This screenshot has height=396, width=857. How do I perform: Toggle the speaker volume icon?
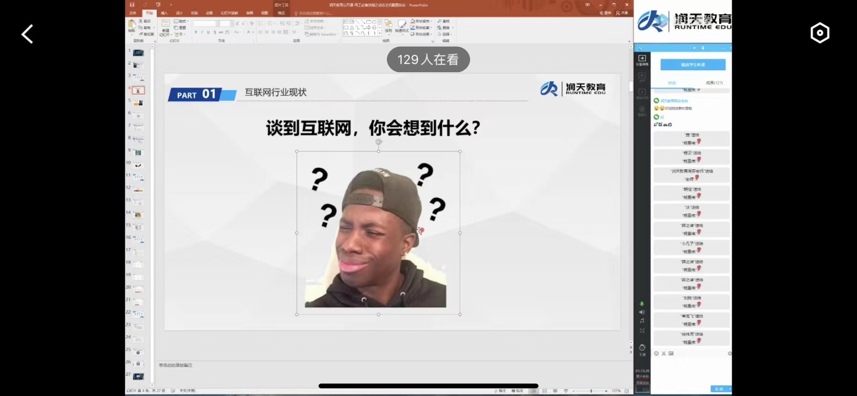[642, 312]
